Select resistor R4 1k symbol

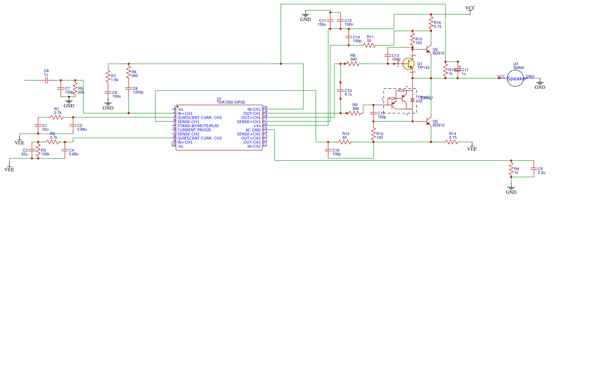511,169
